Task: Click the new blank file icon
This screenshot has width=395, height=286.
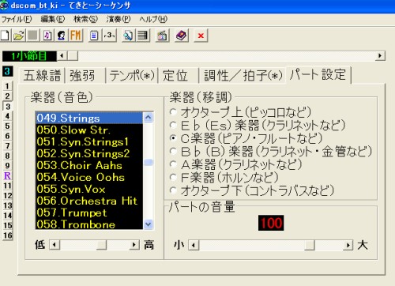Action: pyautogui.click(x=5, y=36)
